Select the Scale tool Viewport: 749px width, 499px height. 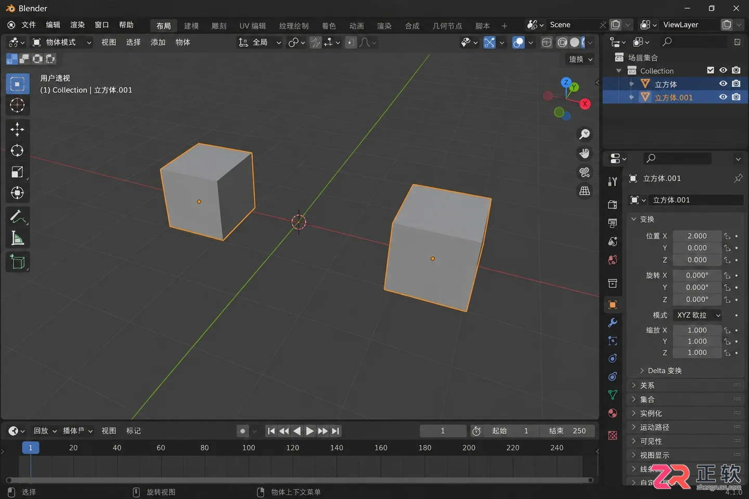click(x=17, y=172)
